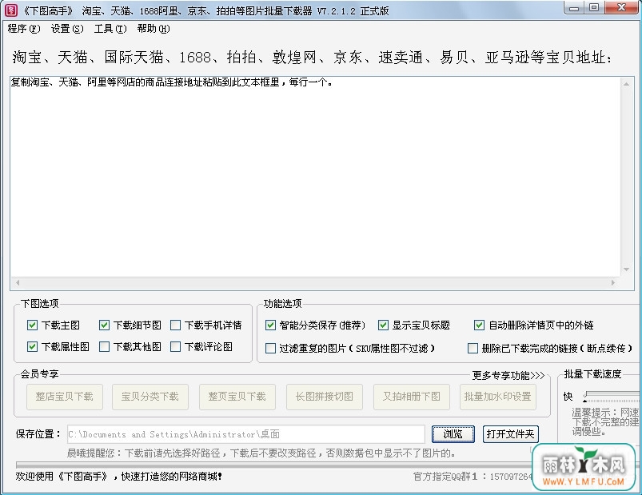Click the 欢迎使用《下图高手》 status message
Image resolution: width=642 pixels, height=495 pixels.
[x=119, y=477]
